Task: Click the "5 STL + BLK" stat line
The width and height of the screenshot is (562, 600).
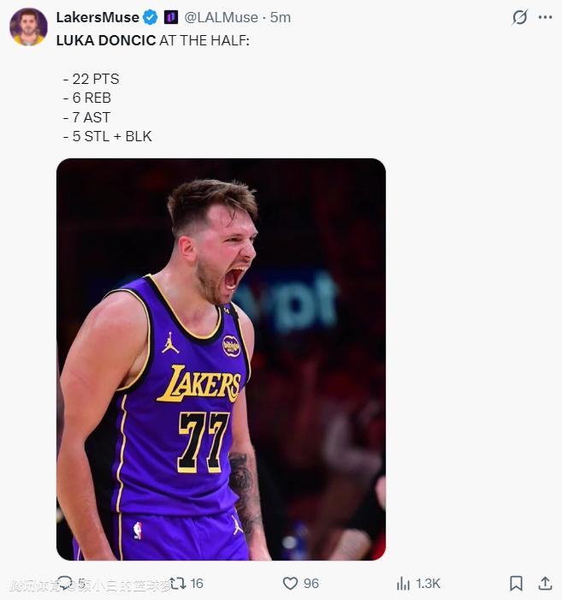Action: click(x=107, y=136)
